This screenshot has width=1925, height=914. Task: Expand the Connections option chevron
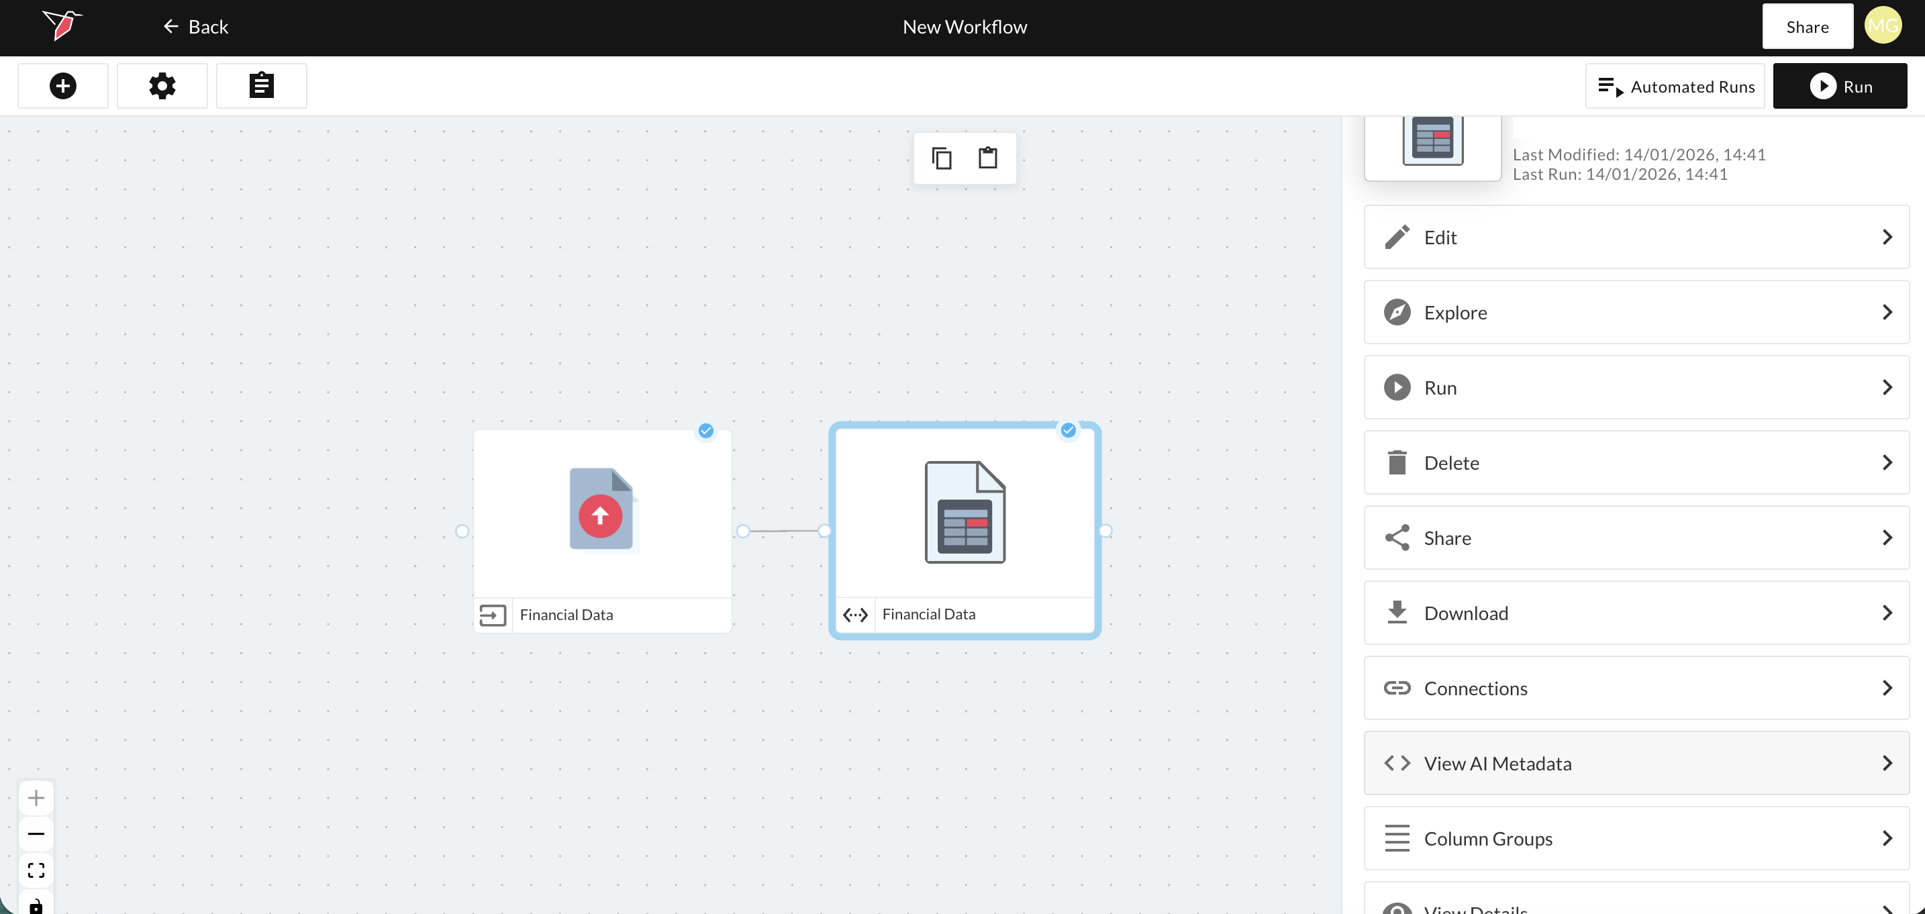[x=1887, y=689]
